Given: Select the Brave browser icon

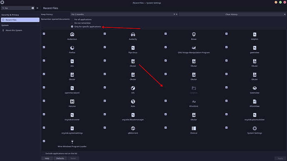Looking at the screenshot, I should click(x=194, y=34).
